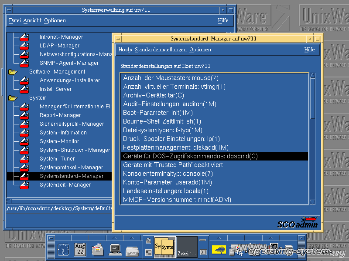The height and width of the screenshot is (261, 349).
Task: Click the yellow SCO tree logo icon
Action: 219,249
